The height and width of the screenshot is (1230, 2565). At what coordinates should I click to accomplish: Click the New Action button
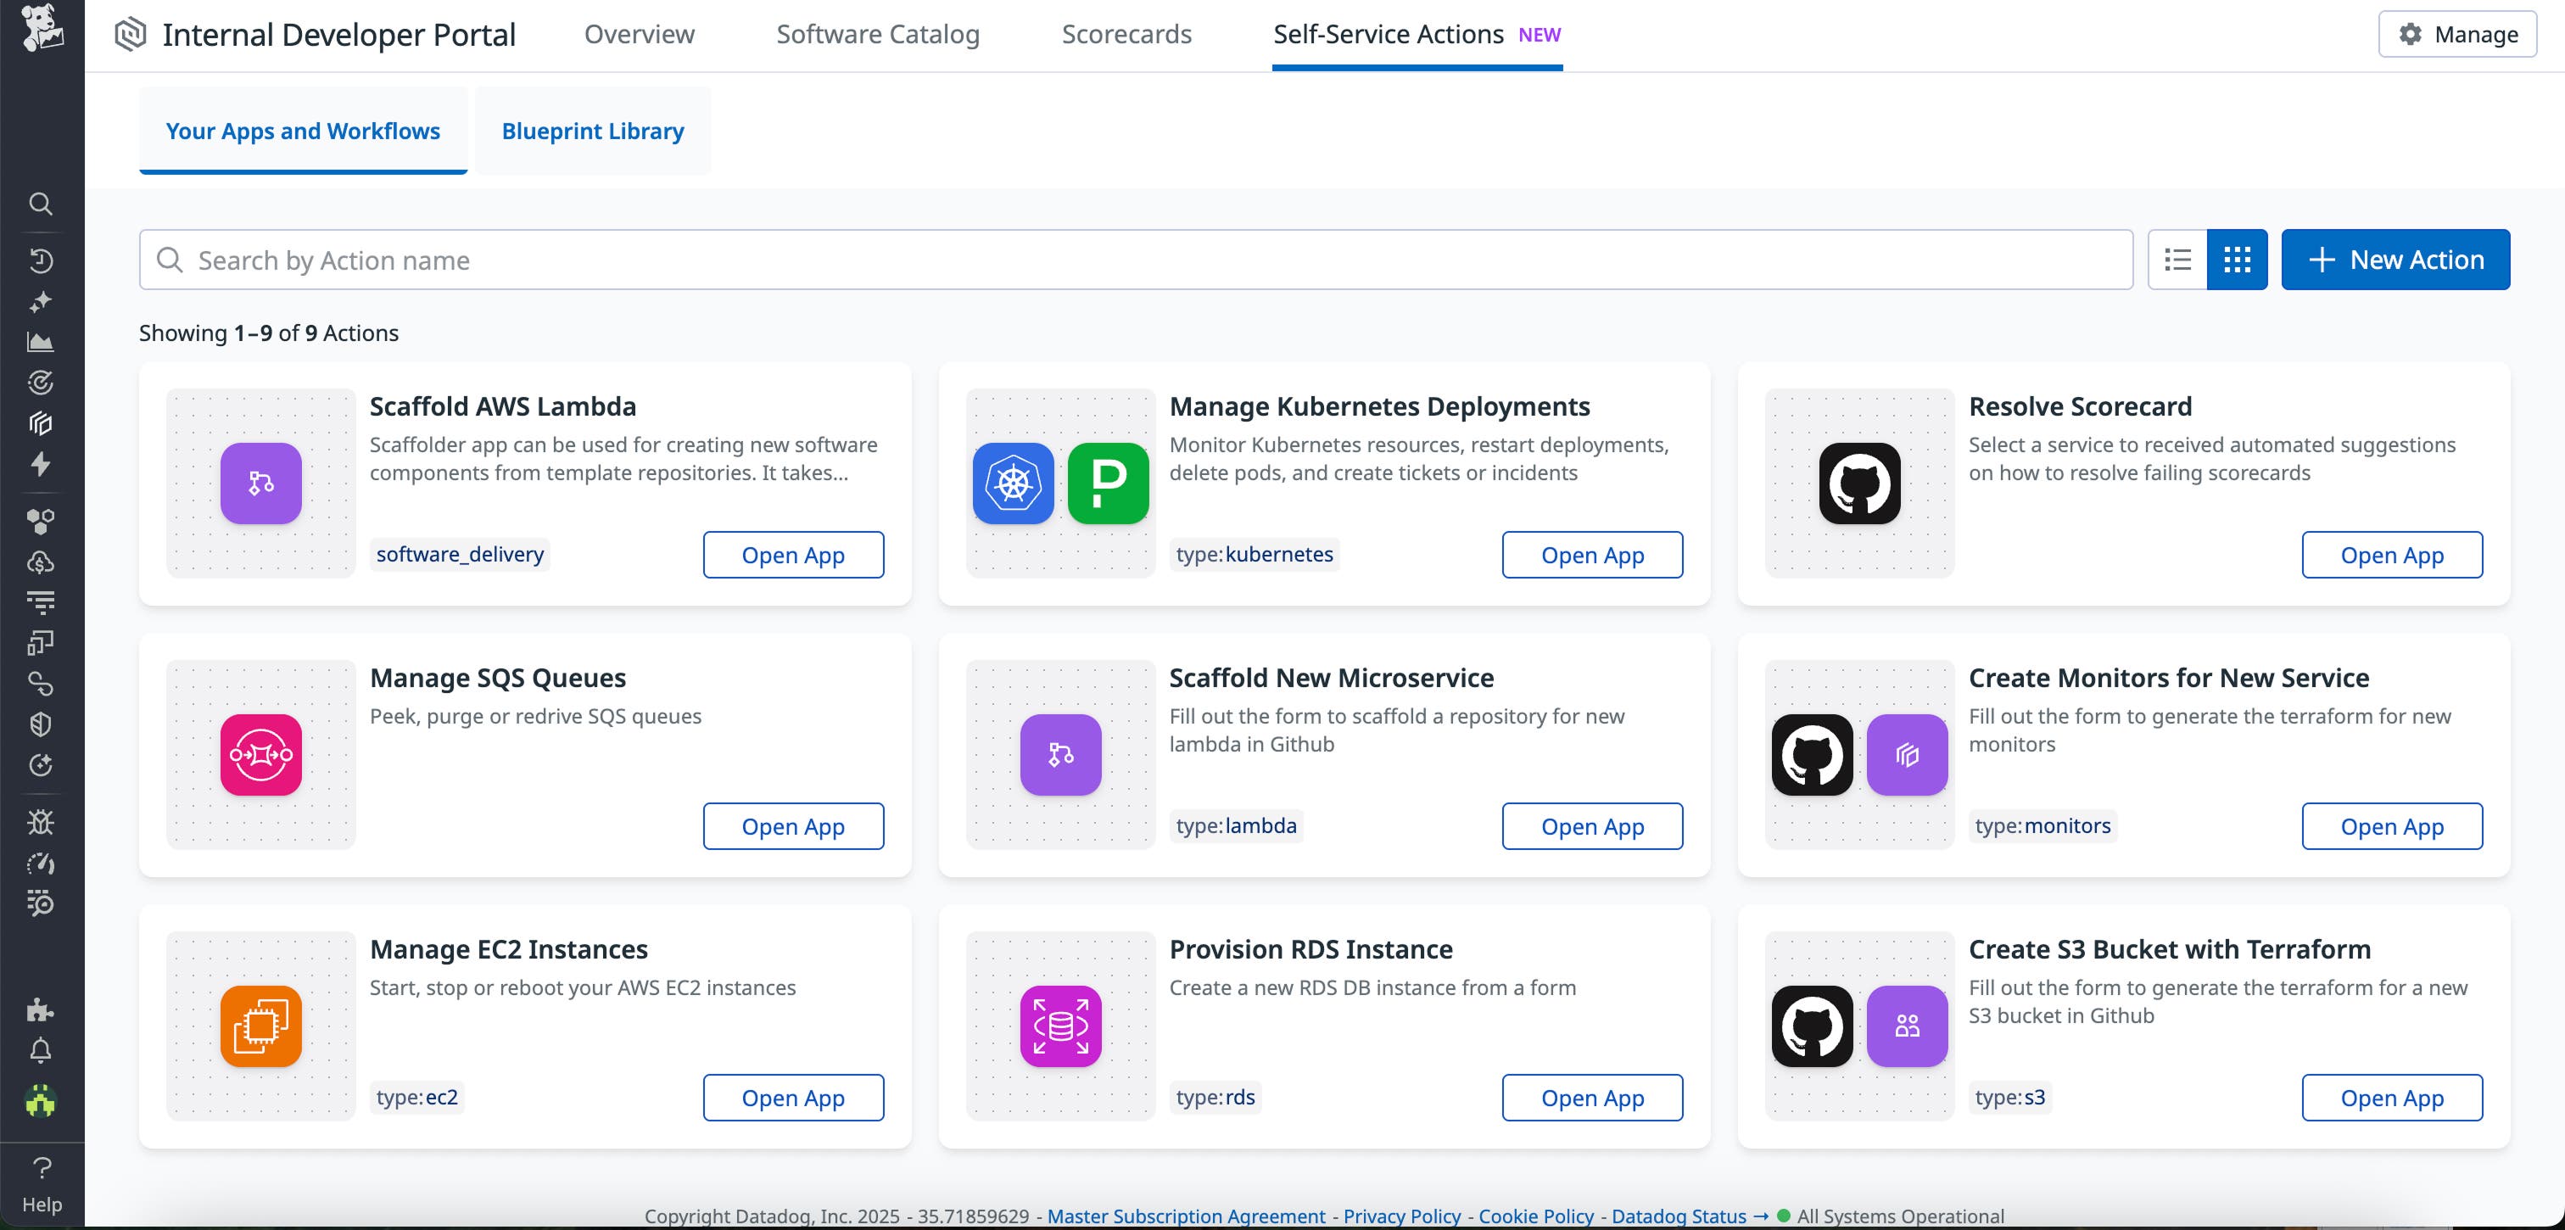pos(2395,259)
